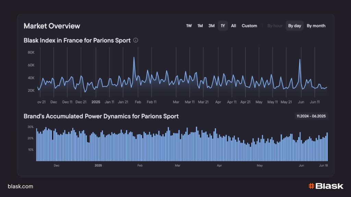Show the All time range
The width and height of the screenshot is (351, 197).
233,26
